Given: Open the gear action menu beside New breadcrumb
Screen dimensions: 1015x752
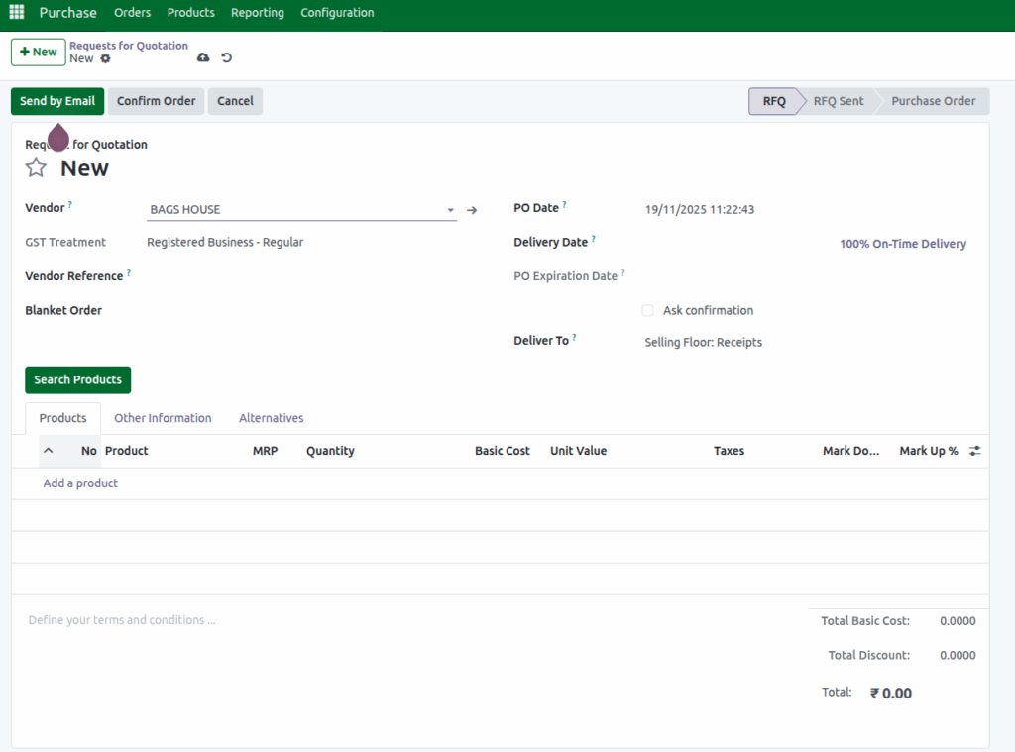Looking at the screenshot, I should point(107,58).
